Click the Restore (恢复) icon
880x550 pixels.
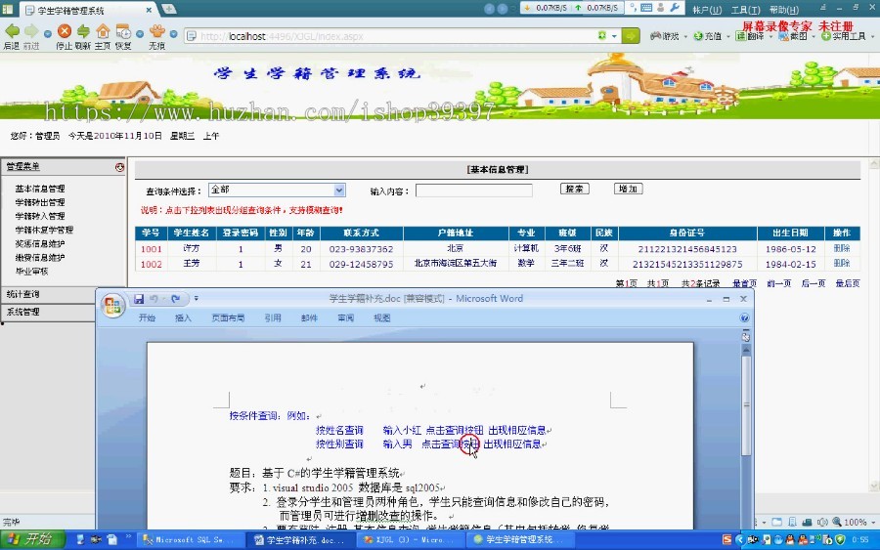click(123, 31)
